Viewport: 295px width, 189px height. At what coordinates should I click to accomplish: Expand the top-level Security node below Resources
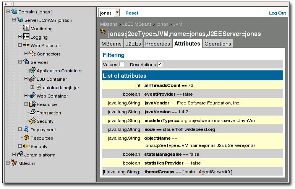pos(20,146)
